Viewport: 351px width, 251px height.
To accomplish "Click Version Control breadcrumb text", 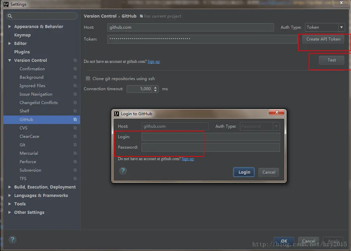I will tap(100, 16).
